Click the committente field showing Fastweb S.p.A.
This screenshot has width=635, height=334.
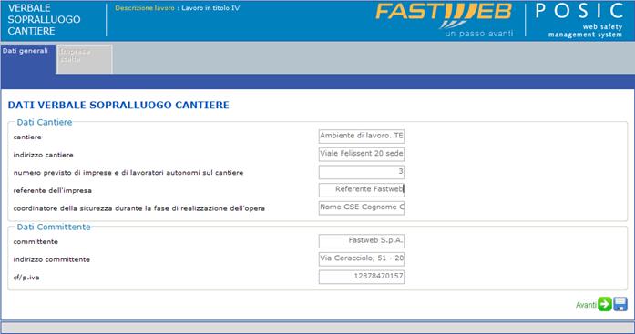tap(362, 241)
